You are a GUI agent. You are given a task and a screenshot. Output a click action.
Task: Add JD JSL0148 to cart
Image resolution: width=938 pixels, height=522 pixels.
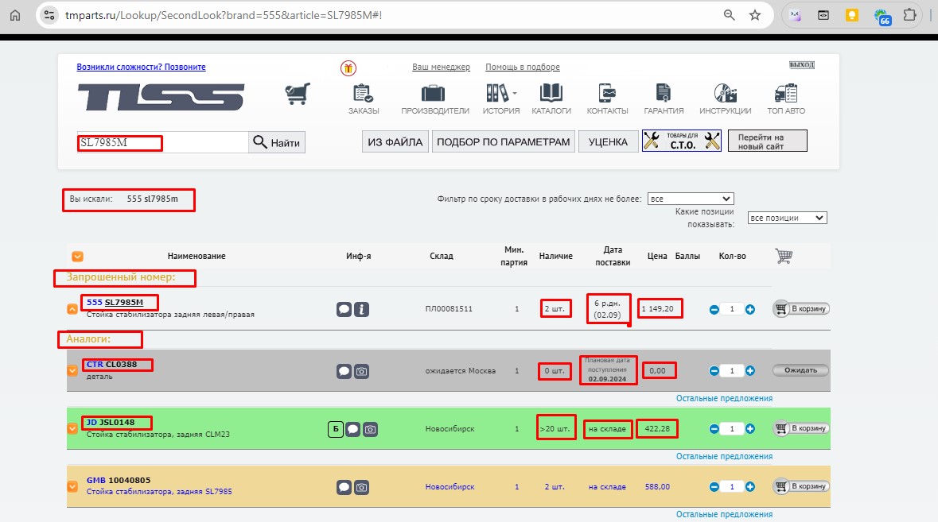coord(801,428)
